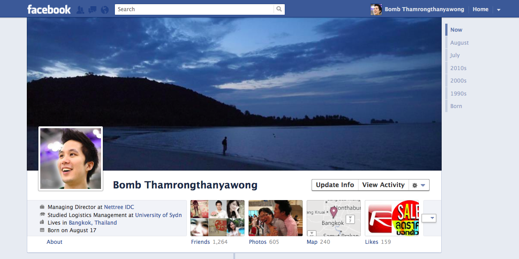Open the Likes thumbnail
The height and width of the screenshot is (259, 519).
392,218
